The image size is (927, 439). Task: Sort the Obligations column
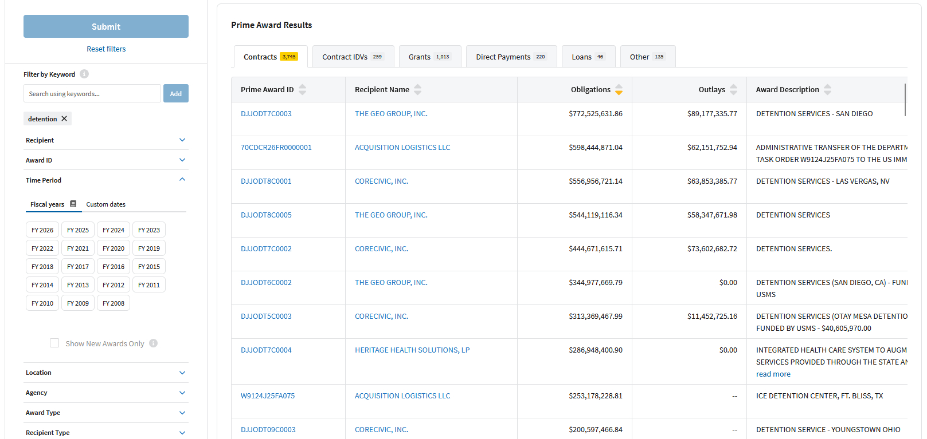[x=619, y=89]
